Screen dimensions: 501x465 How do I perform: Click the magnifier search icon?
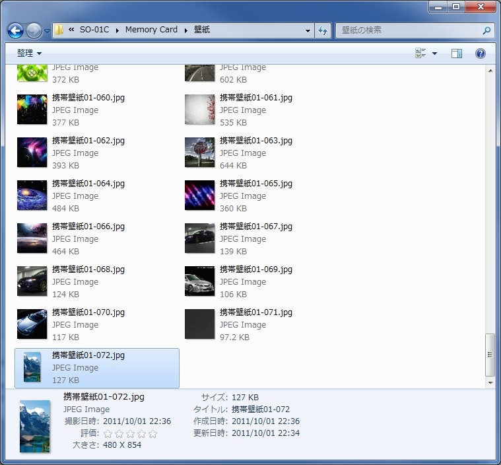(x=486, y=30)
